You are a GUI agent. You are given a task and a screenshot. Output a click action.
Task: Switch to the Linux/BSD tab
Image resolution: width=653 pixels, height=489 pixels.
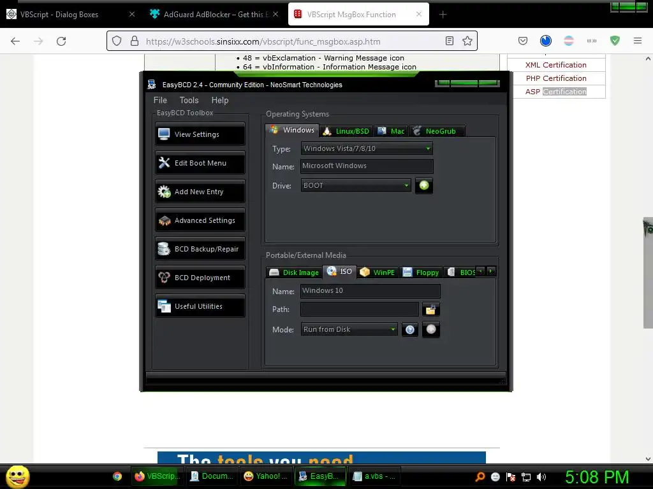pos(346,131)
